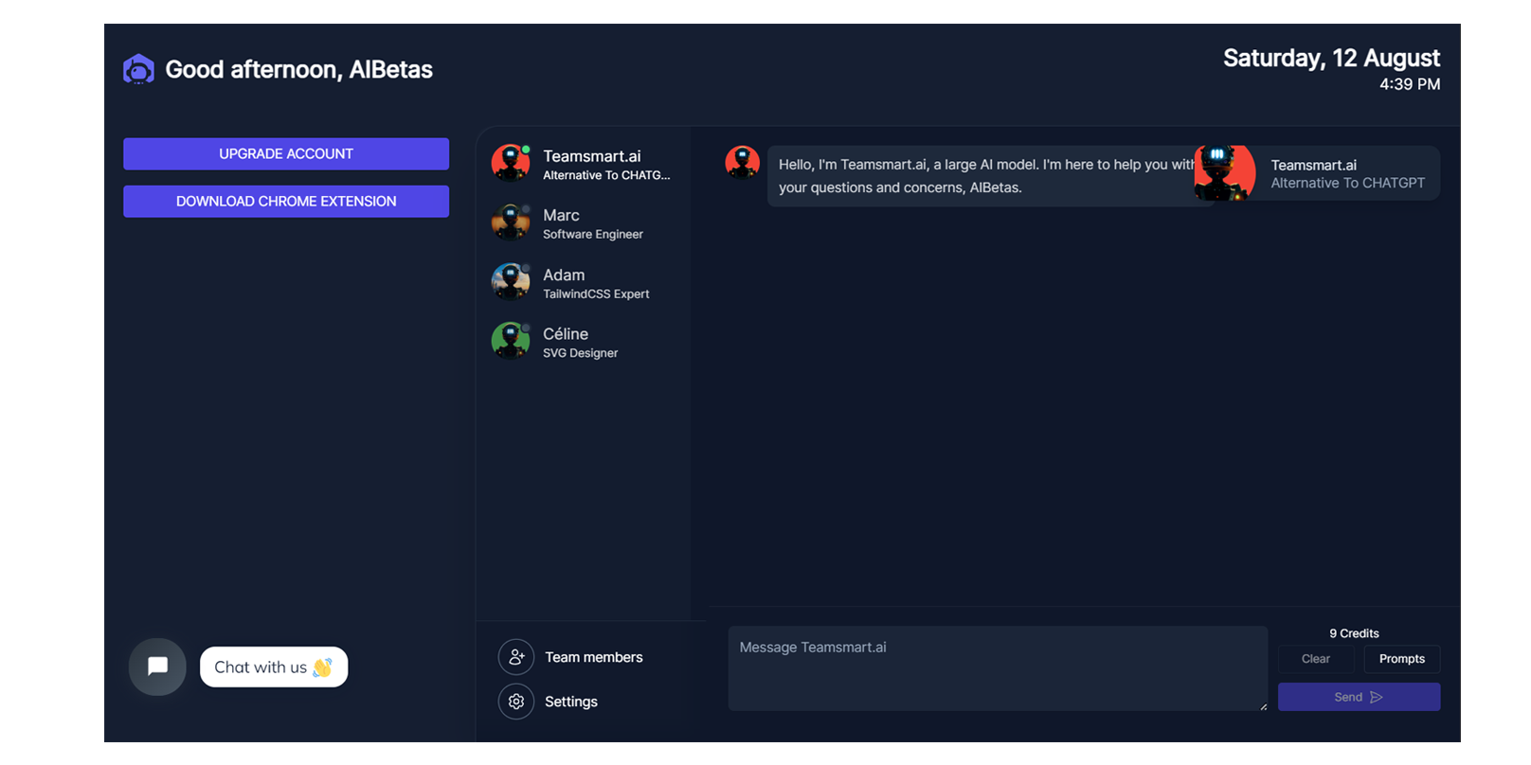Select the Teamsmart.ai team member avatar in list

pyautogui.click(x=511, y=163)
